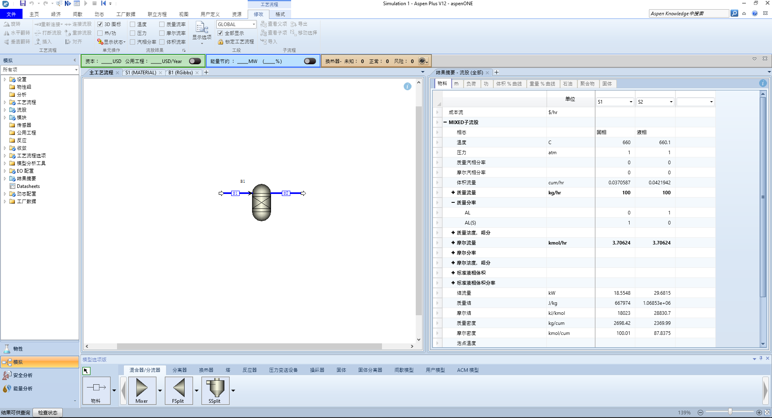772x418 pixels.
Task: Uncheck the 全部显示 checkbox
Action: pyautogui.click(x=220, y=33)
